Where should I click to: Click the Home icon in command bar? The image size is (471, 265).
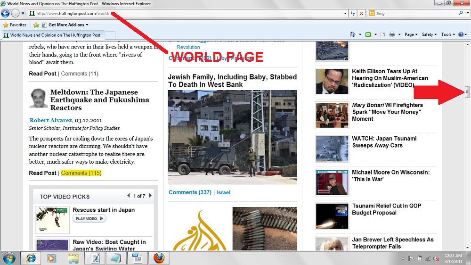pos(353,34)
